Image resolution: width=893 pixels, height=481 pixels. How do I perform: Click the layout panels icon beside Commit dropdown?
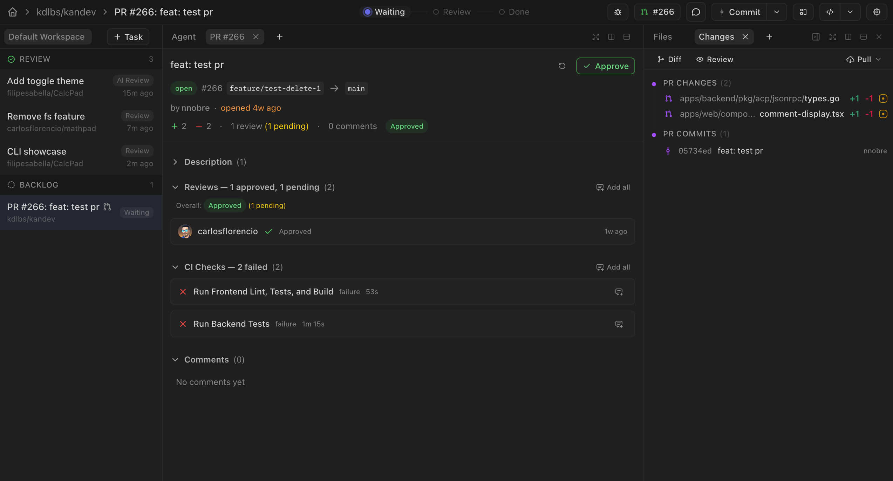click(803, 12)
